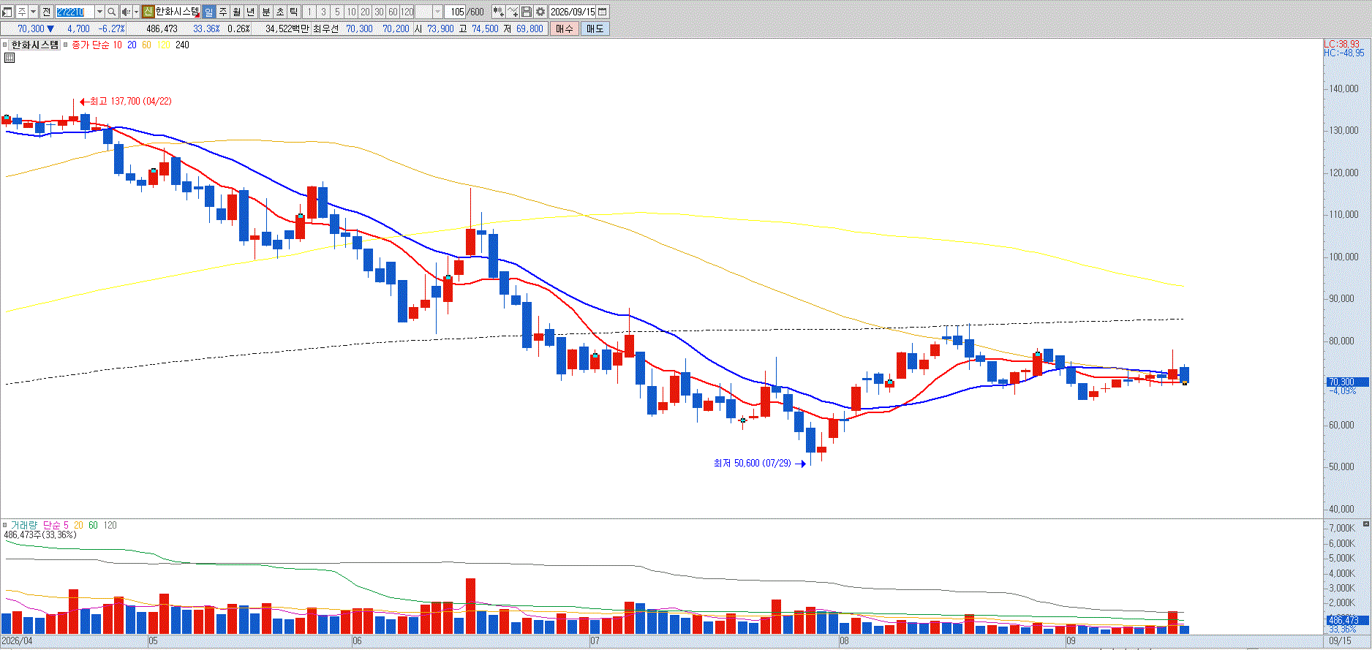The image size is (1372, 650).
Task: Click the 한화시스템 chart legend label
Action: (x=35, y=45)
